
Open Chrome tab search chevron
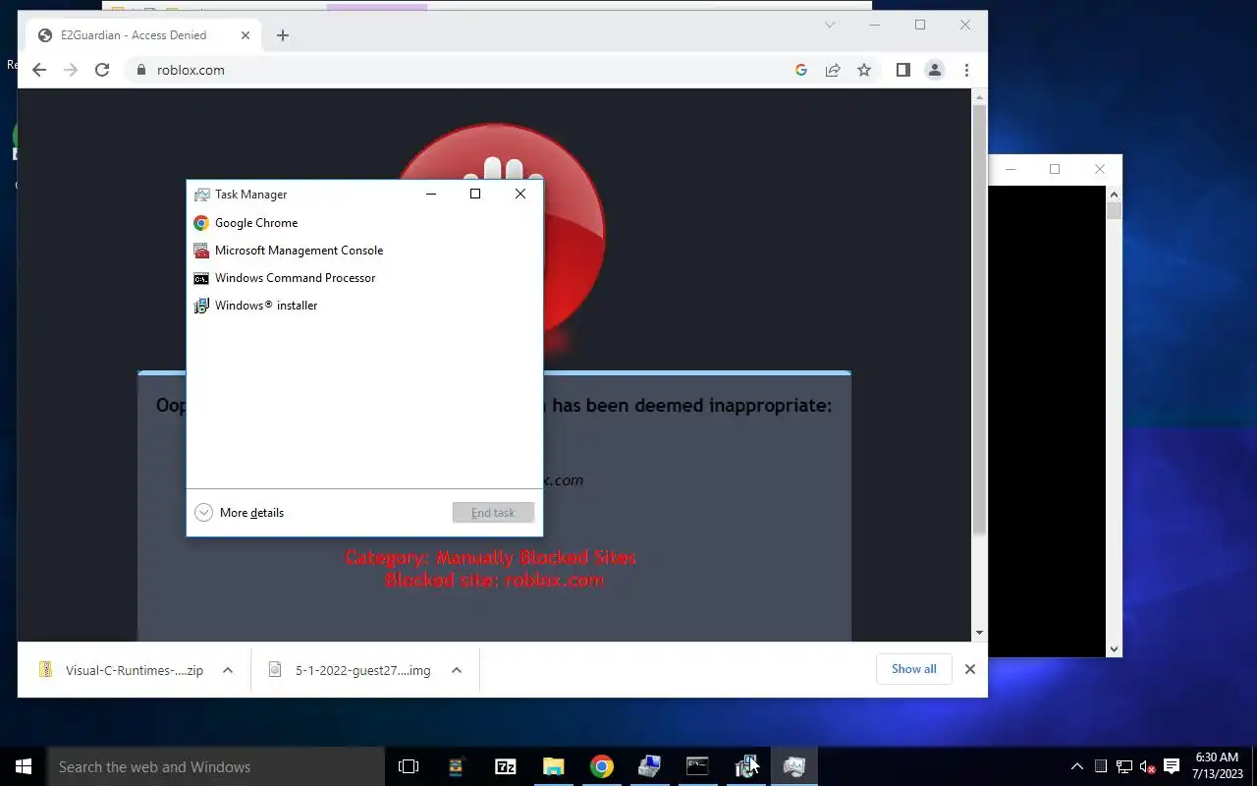coord(830,25)
